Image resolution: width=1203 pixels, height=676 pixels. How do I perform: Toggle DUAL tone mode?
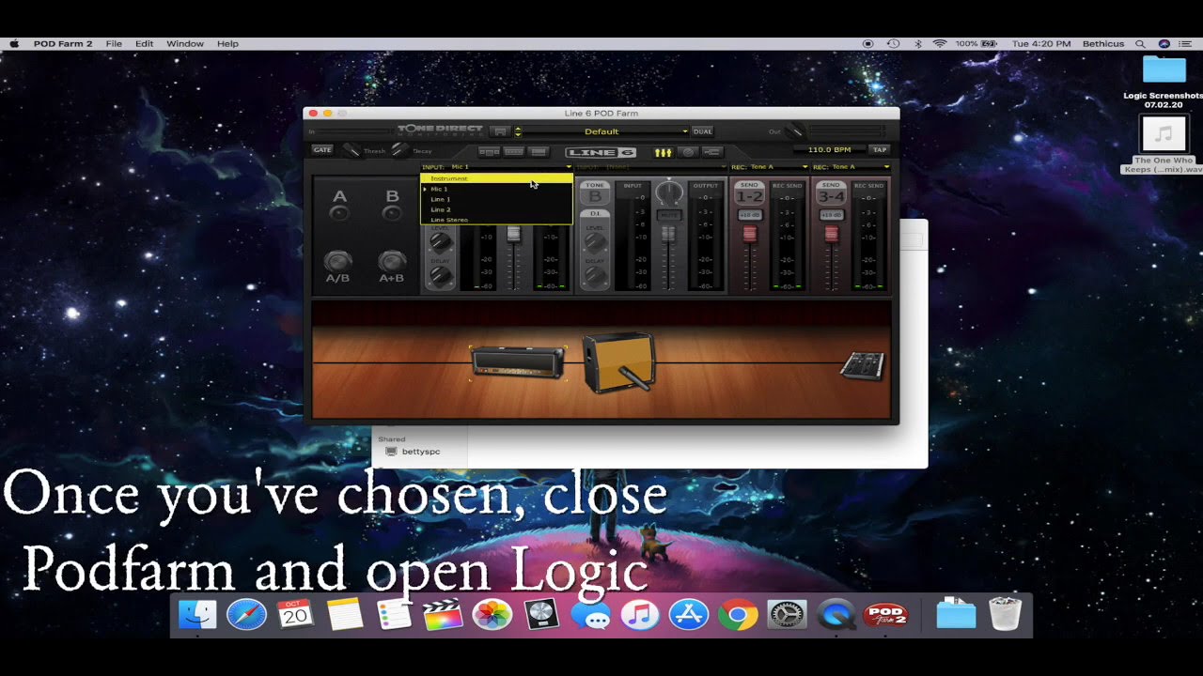[x=702, y=131]
